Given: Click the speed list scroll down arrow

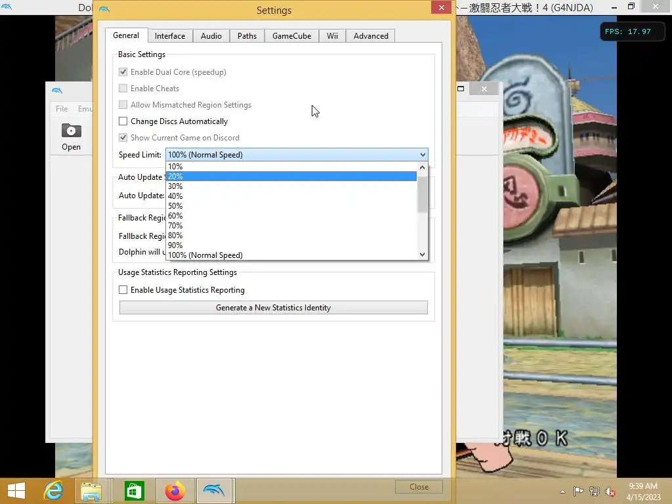Looking at the screenshot, I should pyautogui.click(x=422, y=255).
